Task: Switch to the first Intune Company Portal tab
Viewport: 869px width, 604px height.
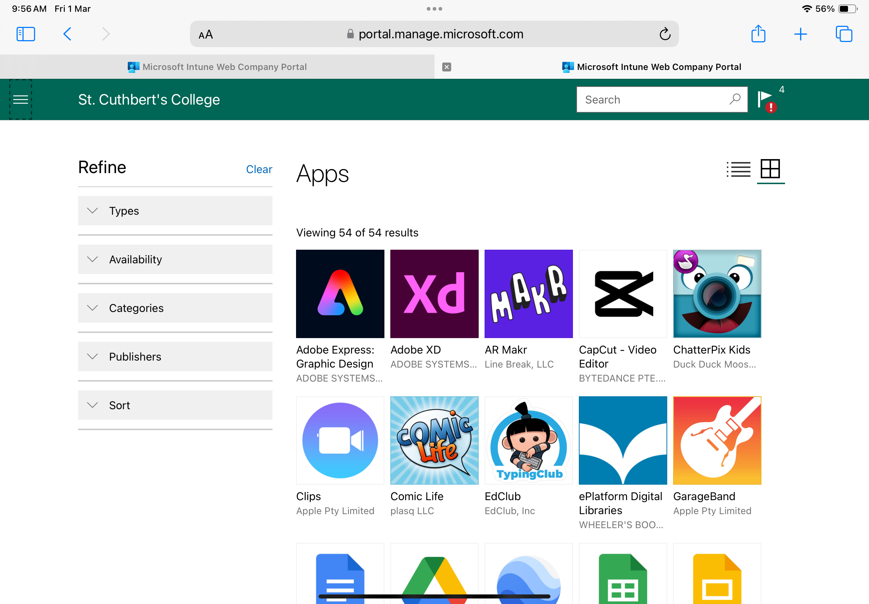Action: pyautogui.click(x=217, y=67)
